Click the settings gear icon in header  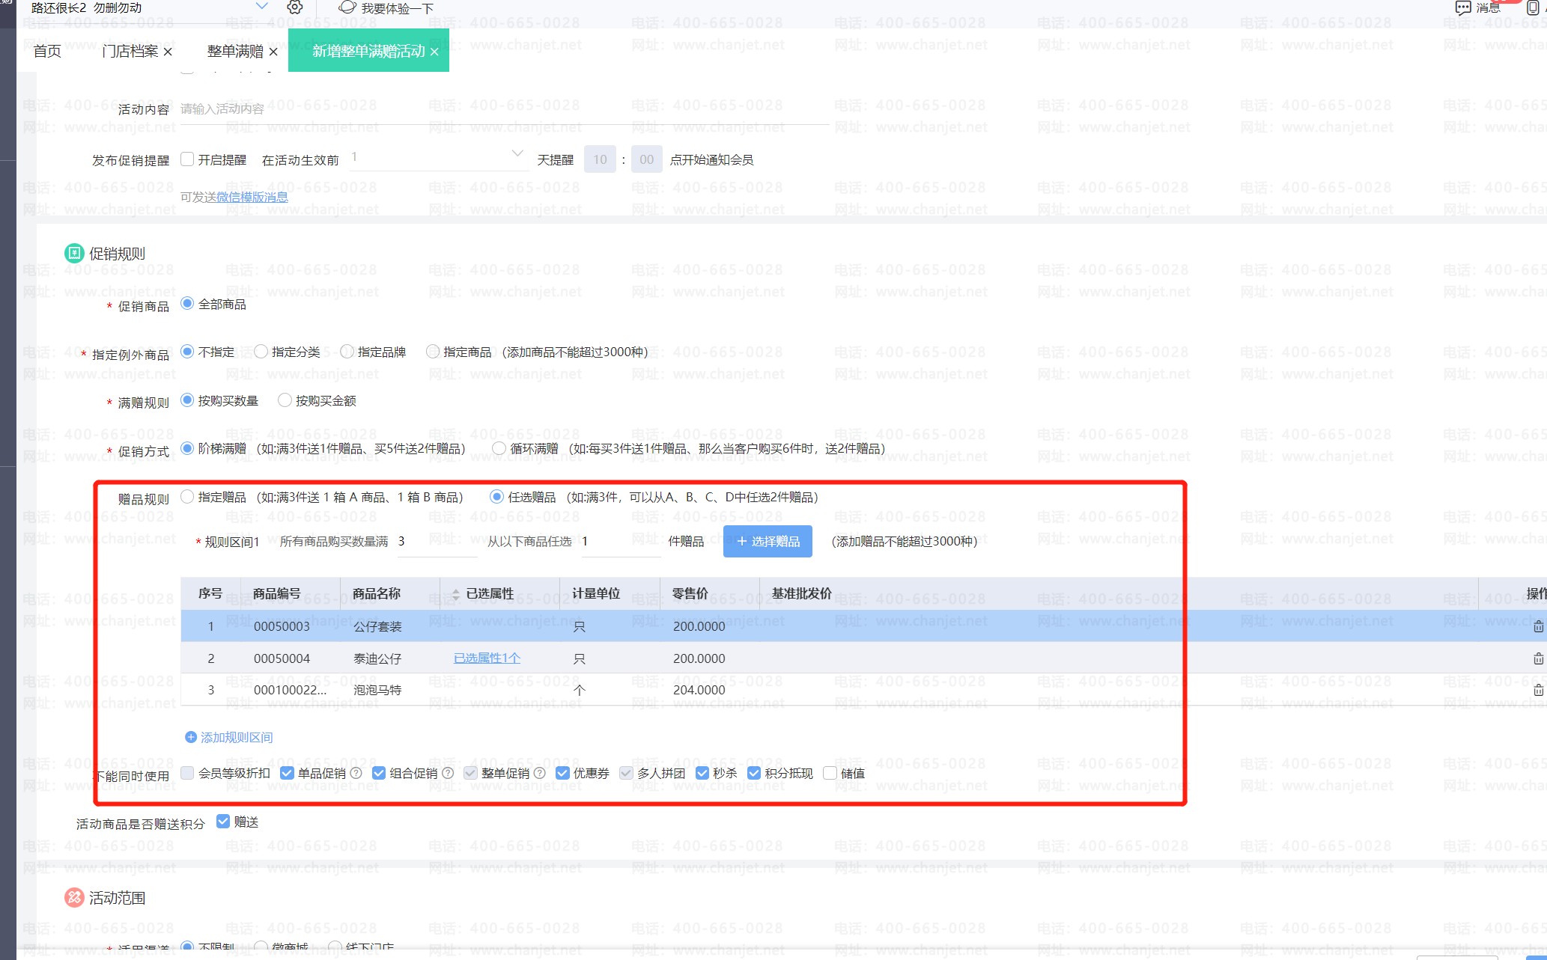(x=295, y=7)
